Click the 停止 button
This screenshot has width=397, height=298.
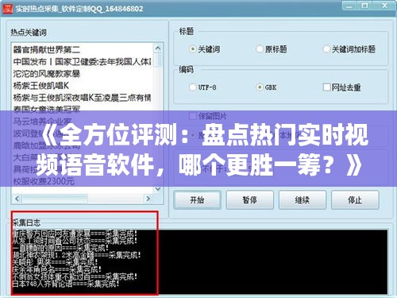coord(355,199)
